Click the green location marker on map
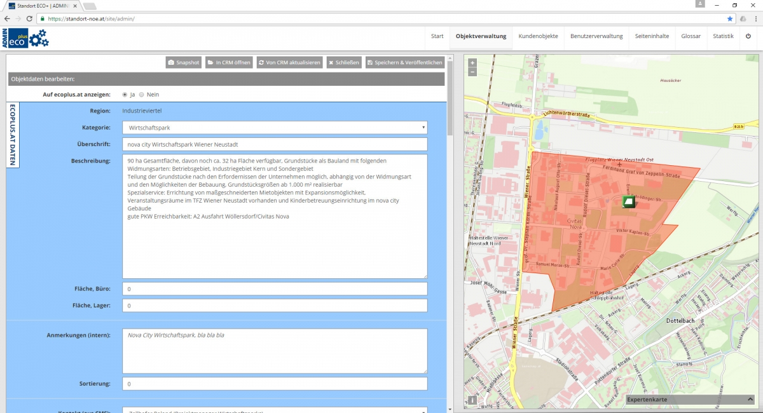 pyautogui.click(x=628, y=202)
